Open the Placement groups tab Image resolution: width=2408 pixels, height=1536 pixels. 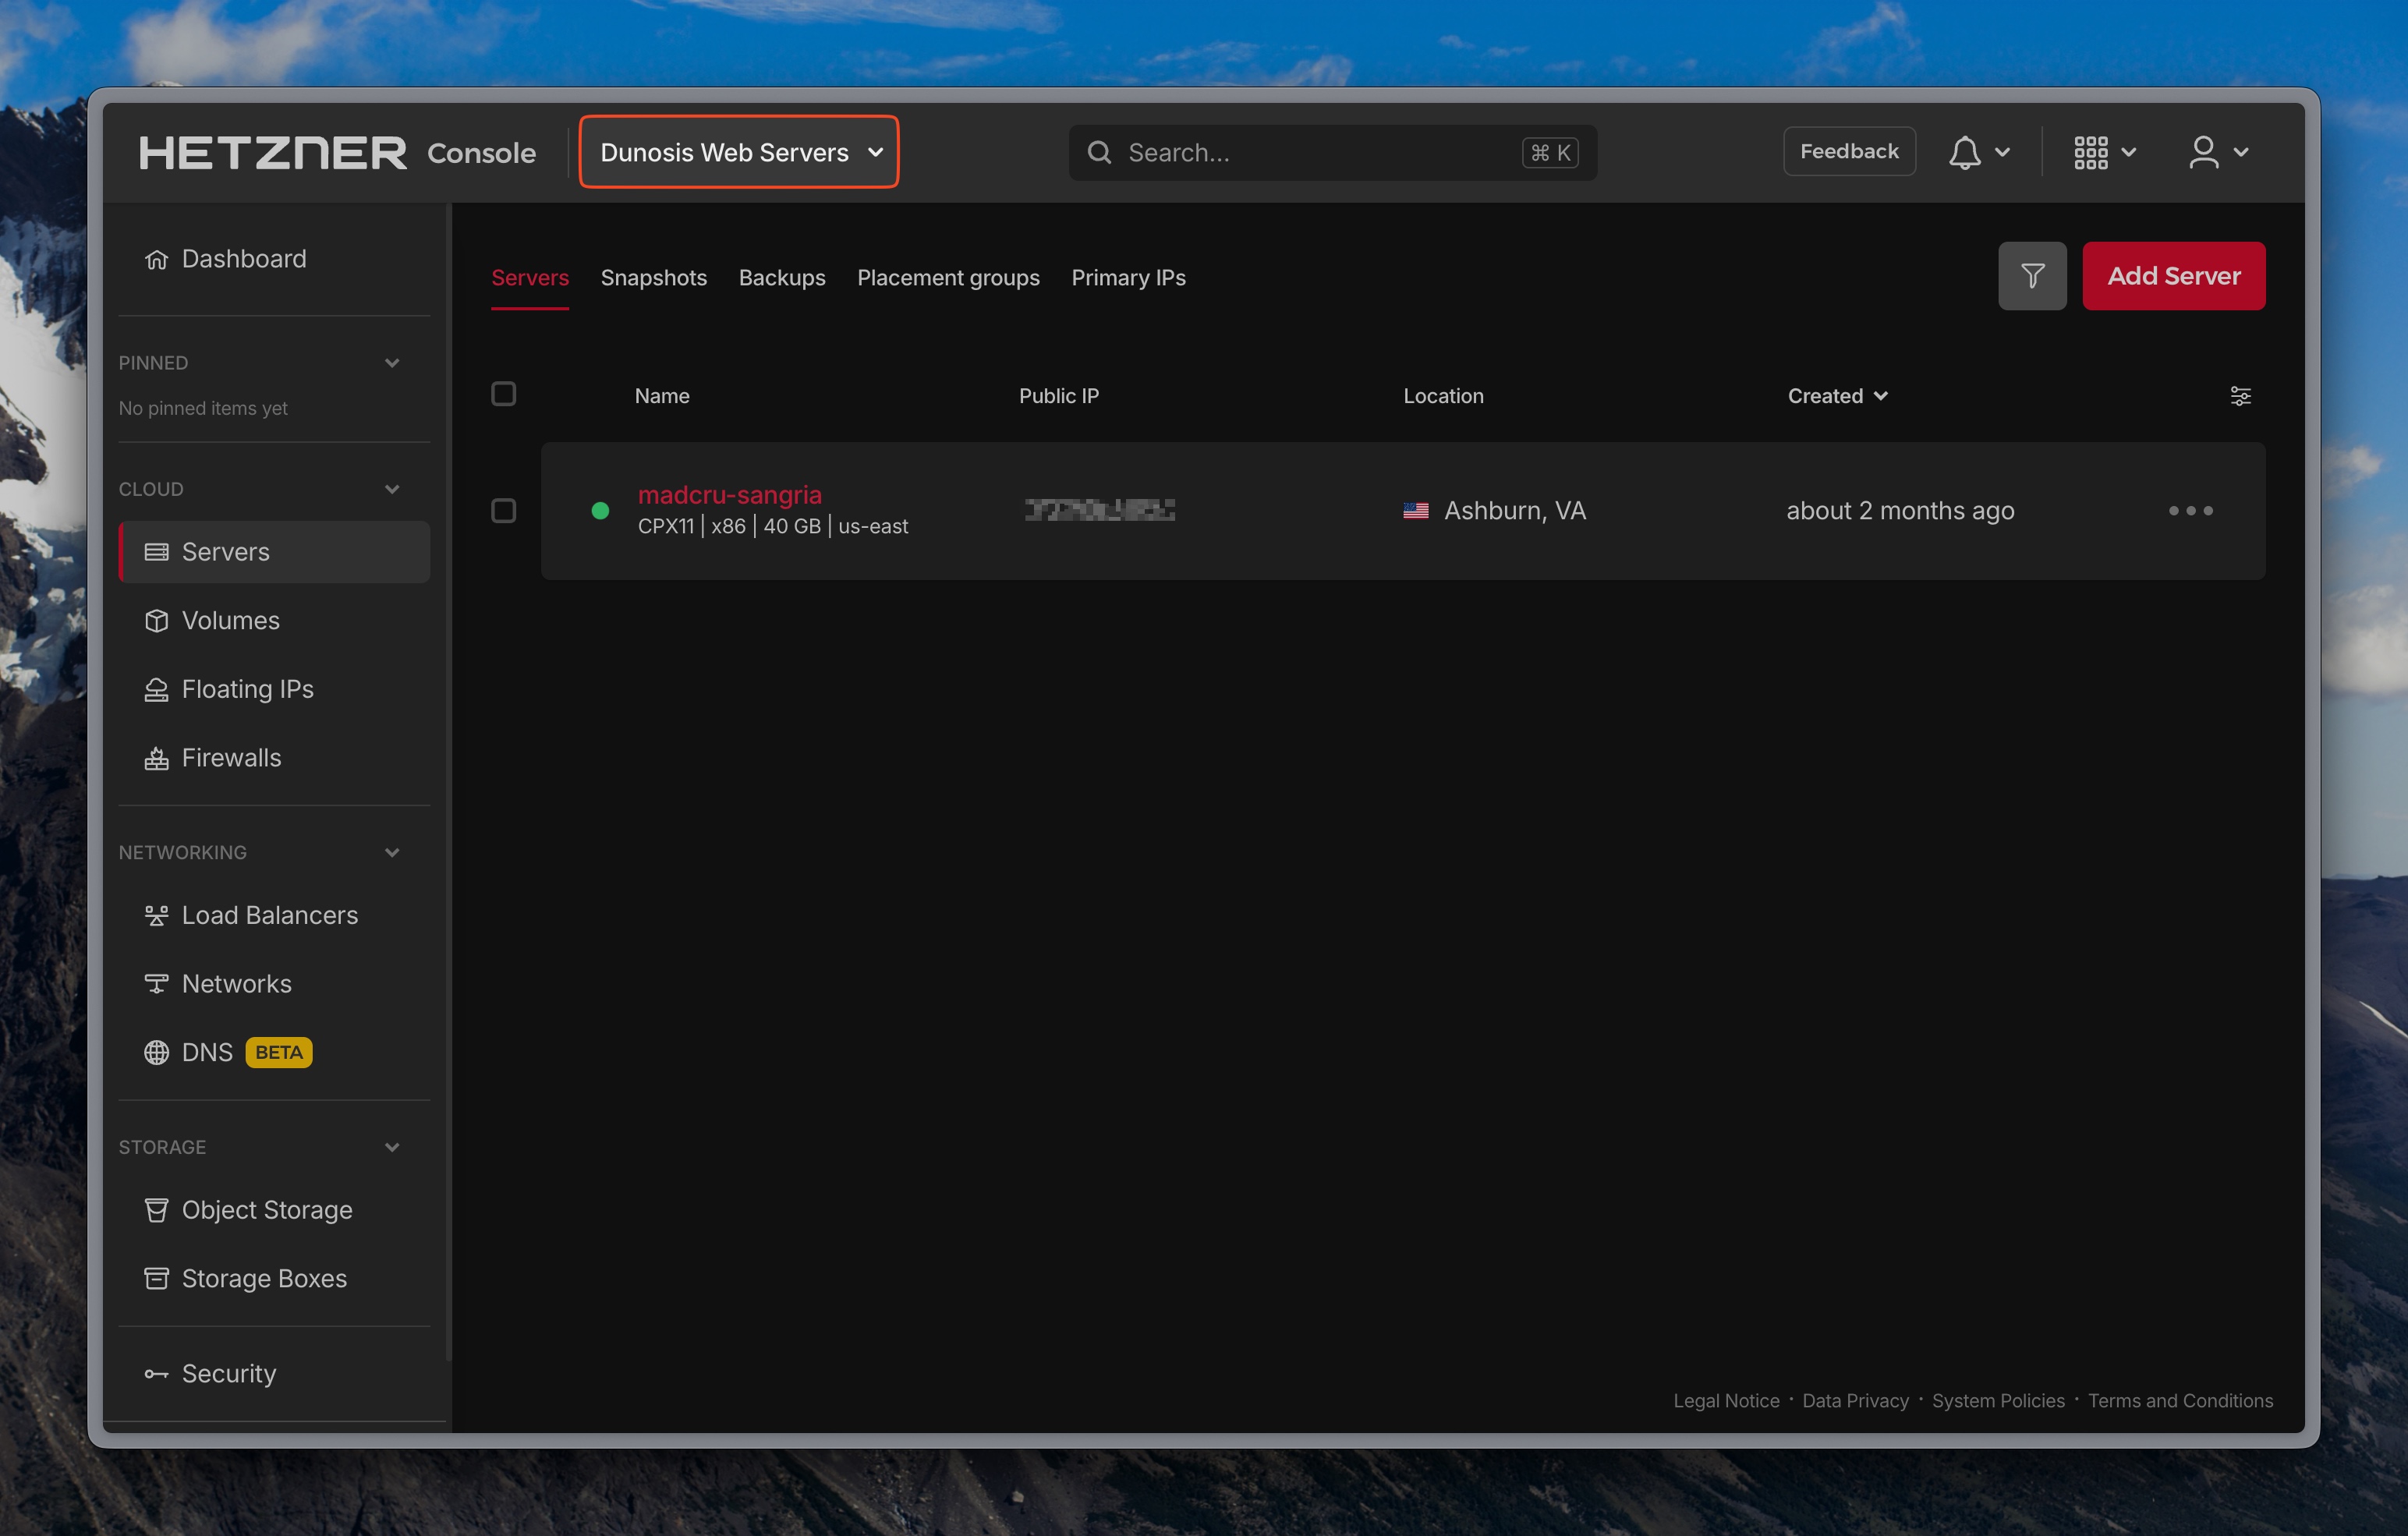coord(948,278)
